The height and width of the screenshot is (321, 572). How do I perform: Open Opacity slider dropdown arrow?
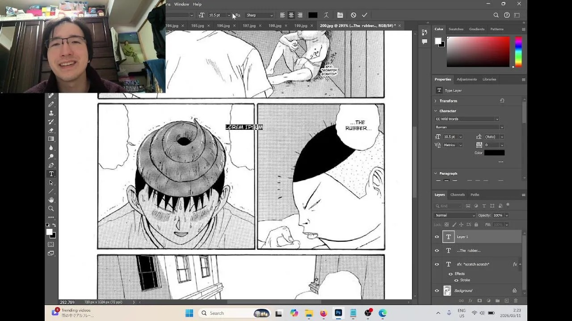tap(506, 215)
